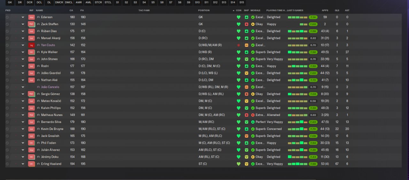Open selection dropdown arrow for Kalvin Phillips
The image size is (409, 180).
[x=23, y=108]
